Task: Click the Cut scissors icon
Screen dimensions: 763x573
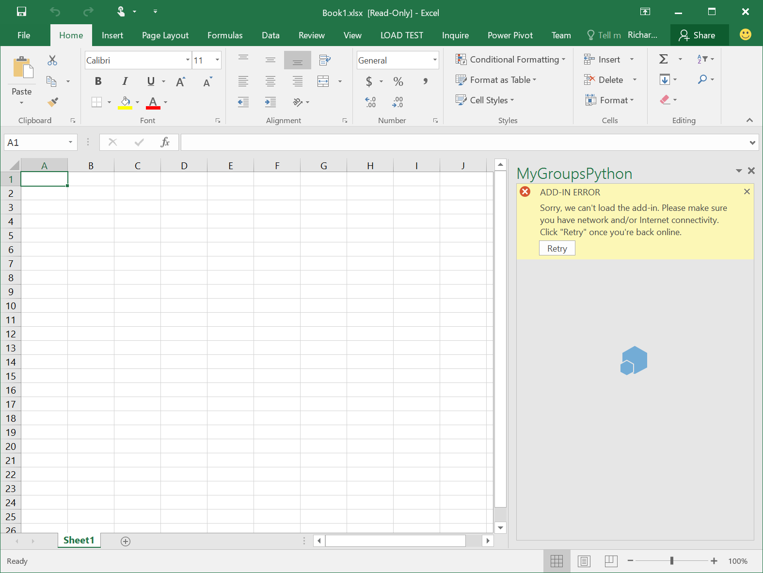Action: coord(52,60)
